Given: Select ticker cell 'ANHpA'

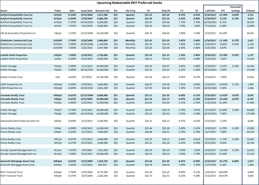Looking at the screenshot, I should click(57, 161).
